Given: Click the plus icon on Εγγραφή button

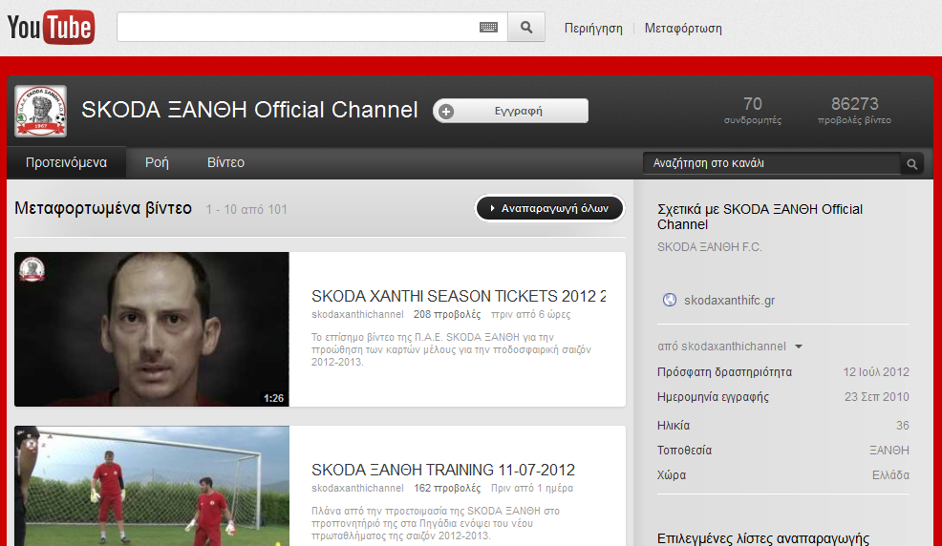Looking at the screenshot, I should coord(446,112).
